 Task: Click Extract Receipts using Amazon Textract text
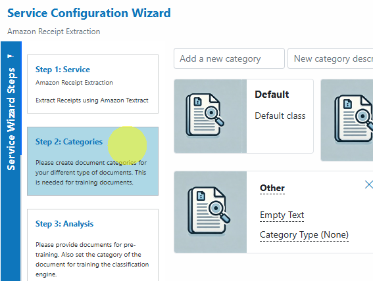[92, 100]
